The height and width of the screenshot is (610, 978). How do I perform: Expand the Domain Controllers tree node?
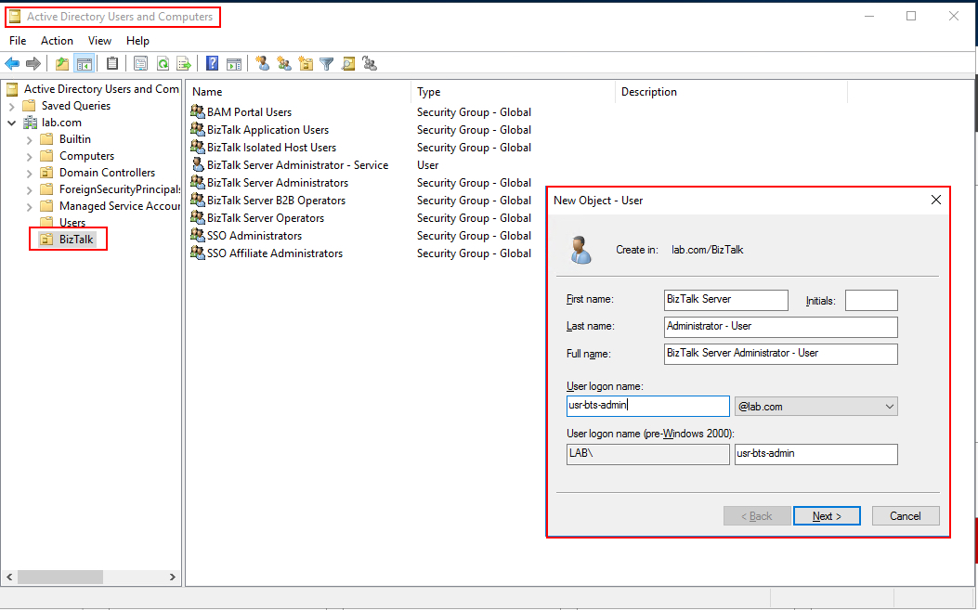[30, 174]
